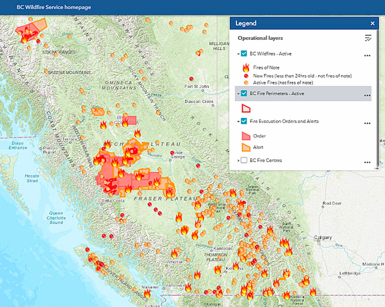The width and height of the screenshot is (385, 307).
Task: Open the layer filter icon in Legend header
Action: pos(368,38)
